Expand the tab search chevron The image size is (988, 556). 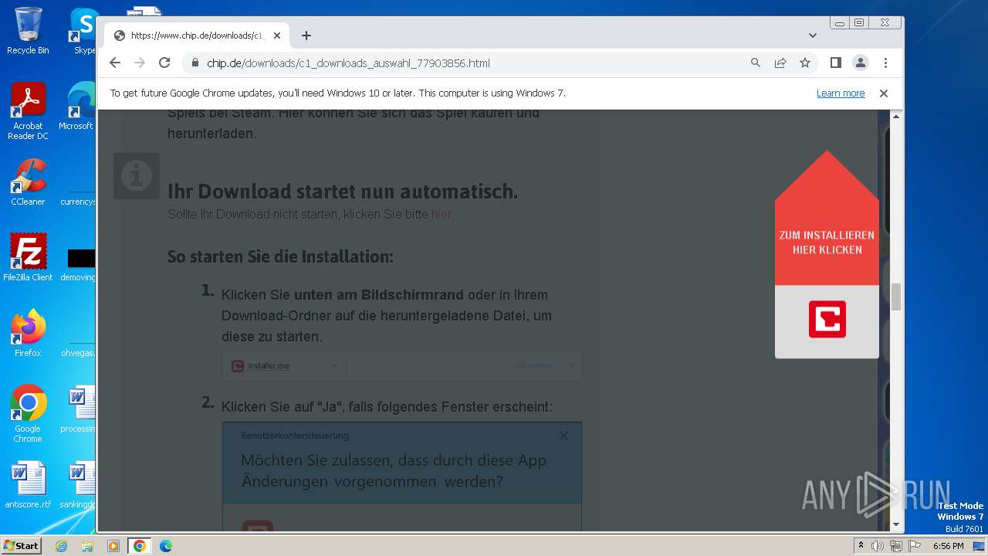[813, 36]
